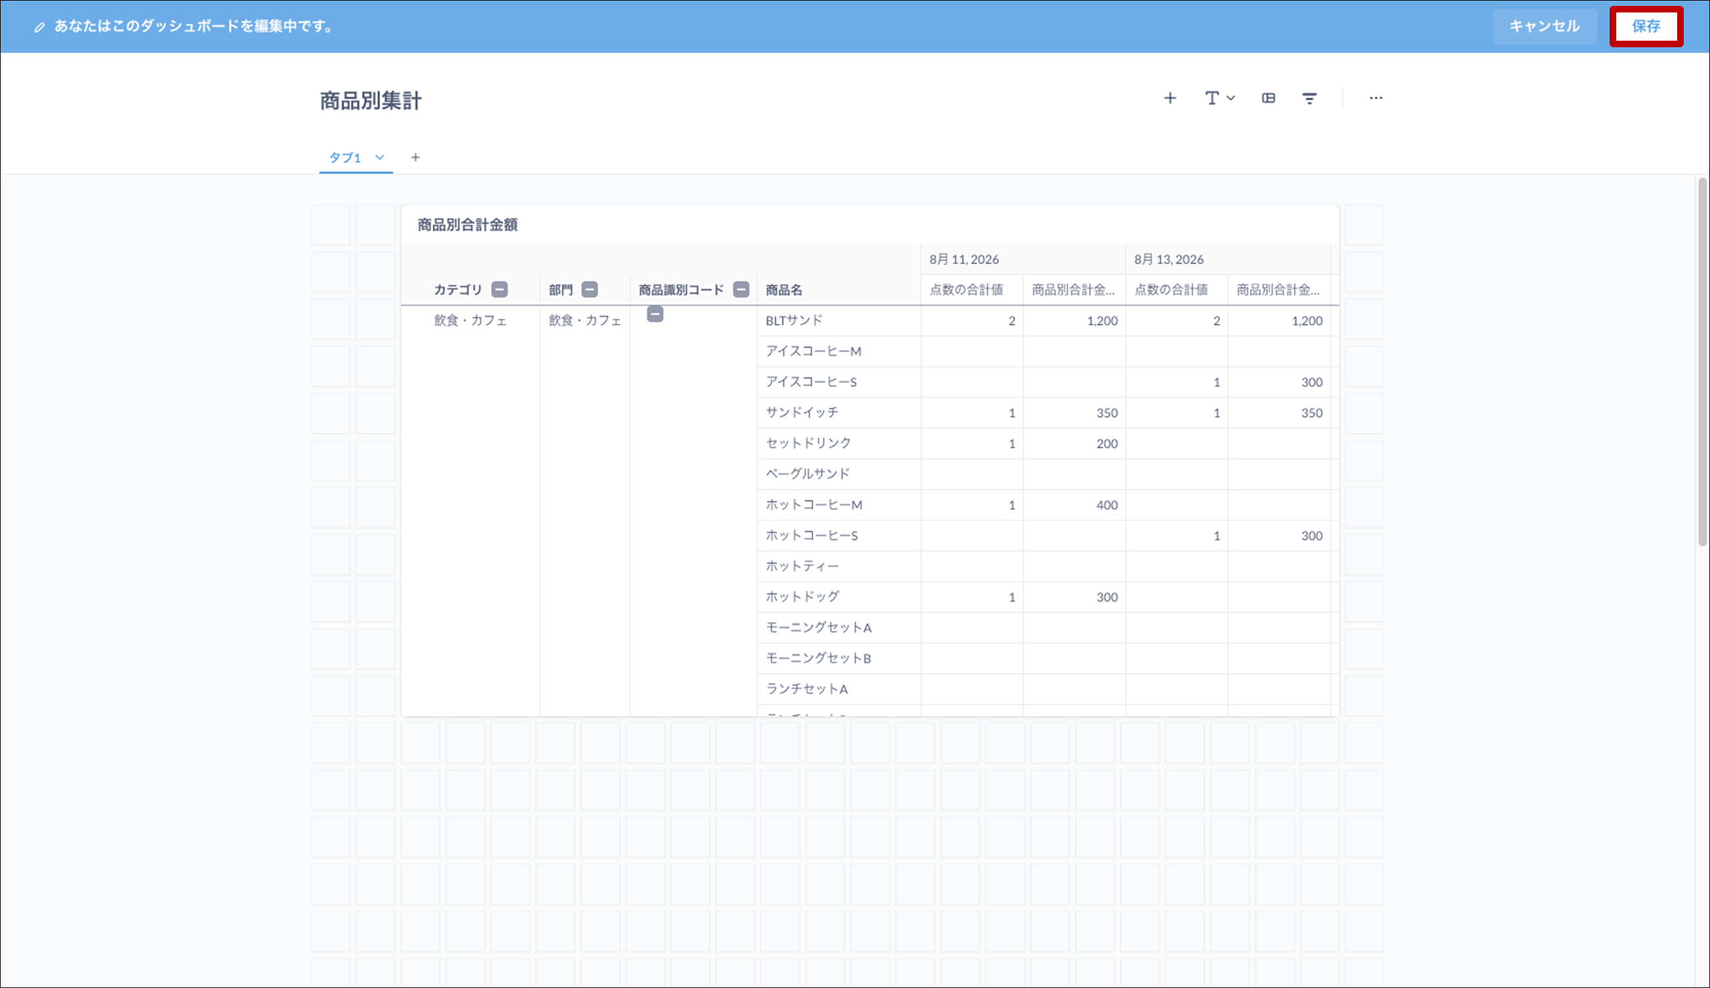Click the ランチセットA row label
Image resolution: width=1710 pixels, height=988 pixels.
(x=807, y=689)
